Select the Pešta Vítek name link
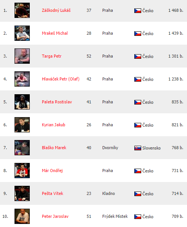 click(53, 193)
